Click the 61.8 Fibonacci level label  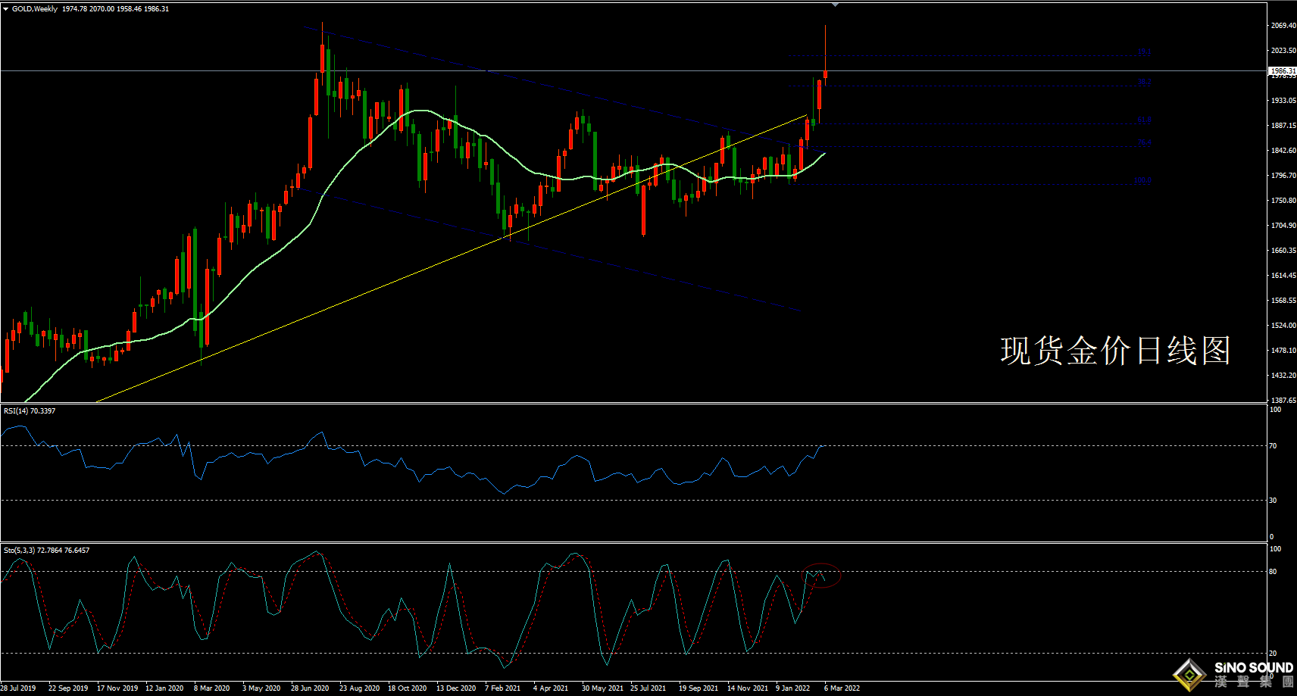[1144, 120]
